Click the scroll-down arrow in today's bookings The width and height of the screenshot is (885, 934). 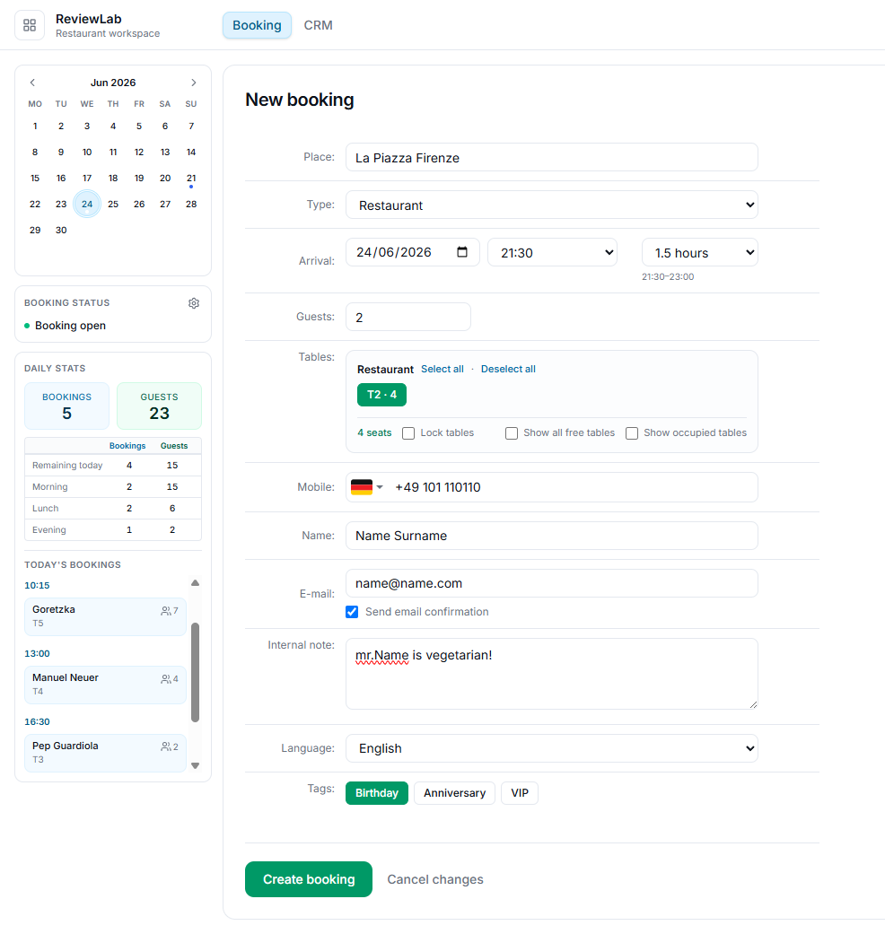(195, 765)
